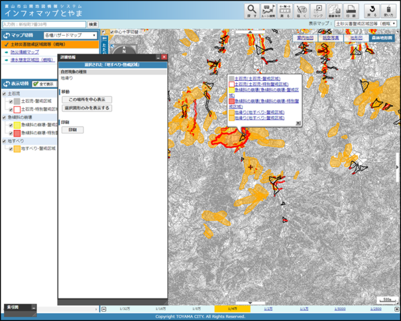
Task: Click the down arrow handle at map bottom
Action: click(x=250, y=303)
